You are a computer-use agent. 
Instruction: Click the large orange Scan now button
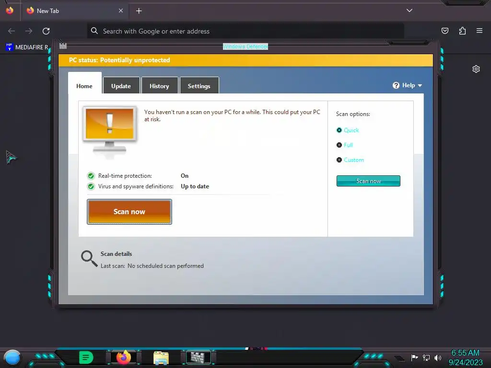[x=129, y=211]
